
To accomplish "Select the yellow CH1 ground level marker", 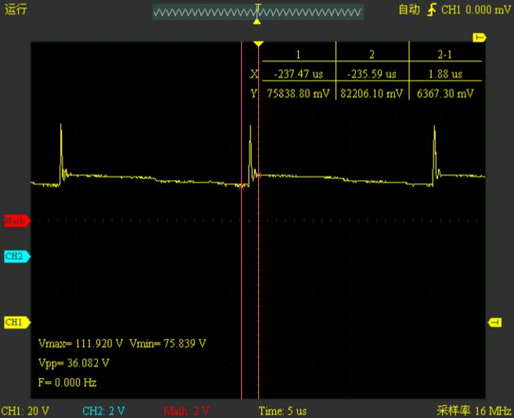I will coord(15,322).
